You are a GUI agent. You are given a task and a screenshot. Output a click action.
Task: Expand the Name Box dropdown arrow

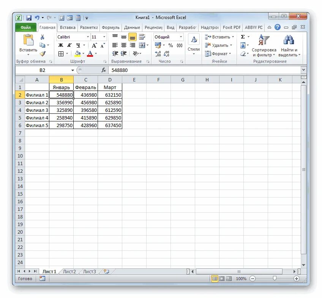pos(73,70)
